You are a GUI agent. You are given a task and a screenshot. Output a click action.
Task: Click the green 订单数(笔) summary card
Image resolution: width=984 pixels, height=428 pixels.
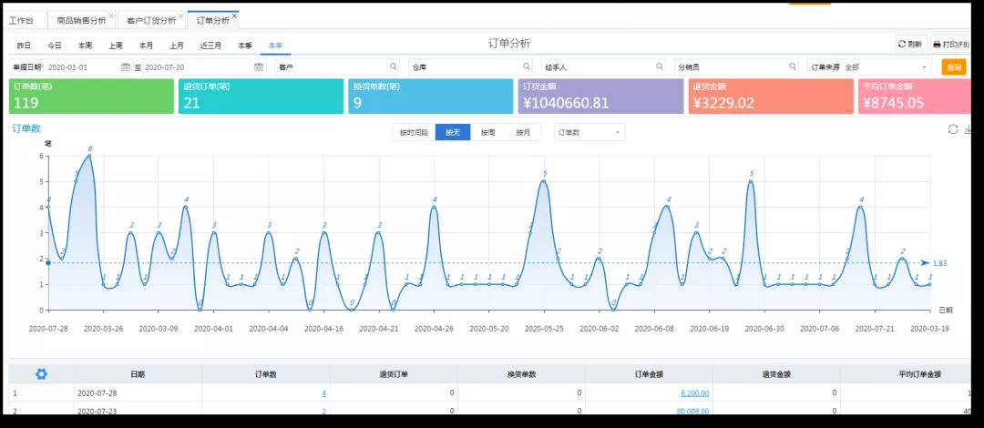click(x=92, y=96)
